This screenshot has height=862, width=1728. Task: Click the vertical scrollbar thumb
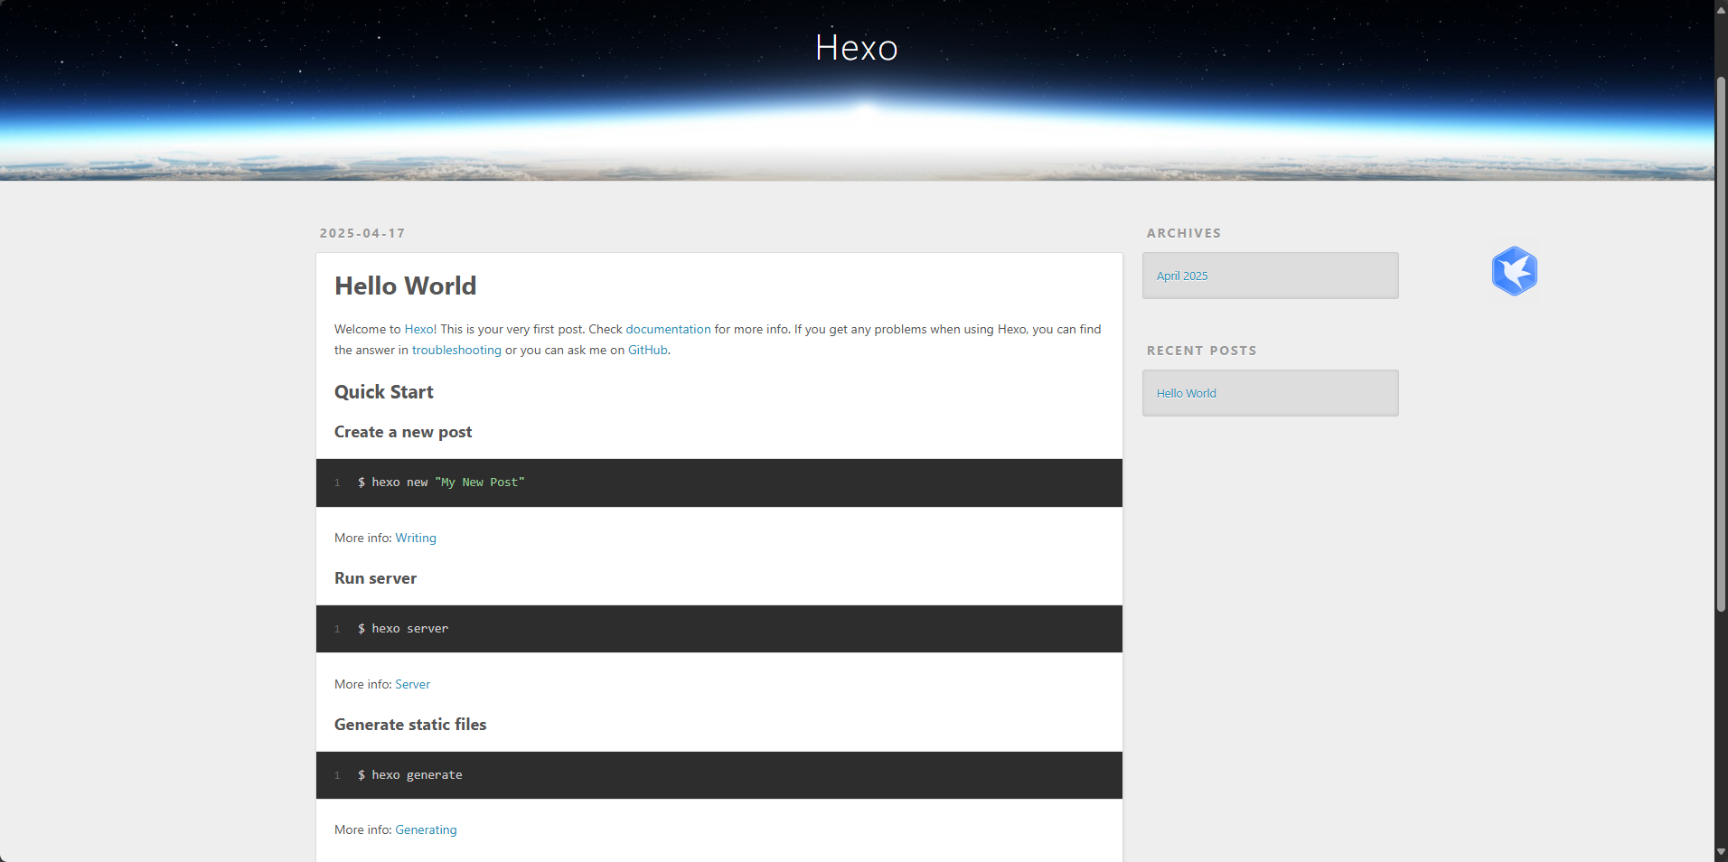coord(1721,343)
